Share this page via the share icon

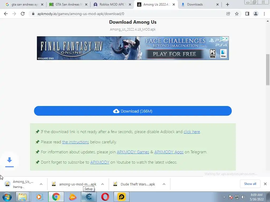pos(228,14)
